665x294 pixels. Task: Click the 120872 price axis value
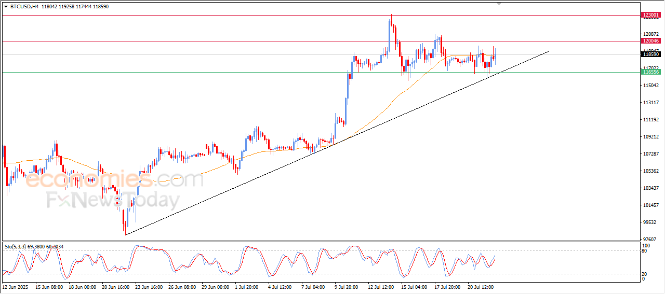coord(651,34)
